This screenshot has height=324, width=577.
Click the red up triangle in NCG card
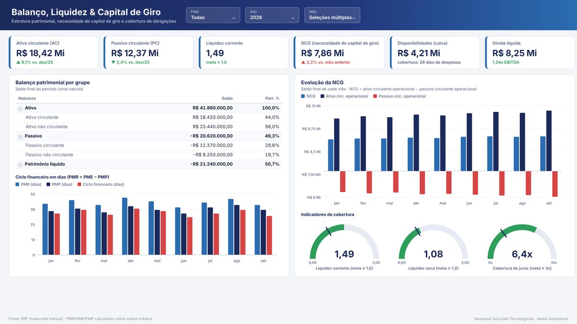pyautogui.click(x=303, y=62)
